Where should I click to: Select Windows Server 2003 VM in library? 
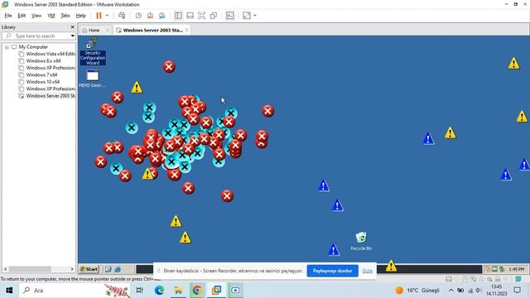pyautogui.click(x=51, y=96)
